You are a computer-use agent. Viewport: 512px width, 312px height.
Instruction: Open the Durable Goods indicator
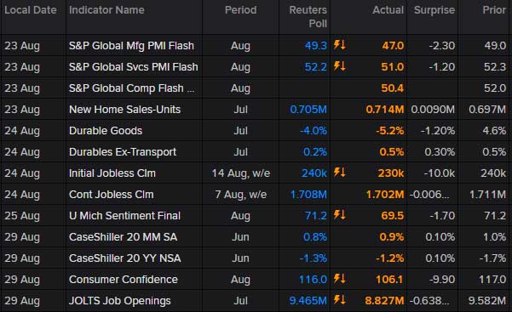[106, 131]
